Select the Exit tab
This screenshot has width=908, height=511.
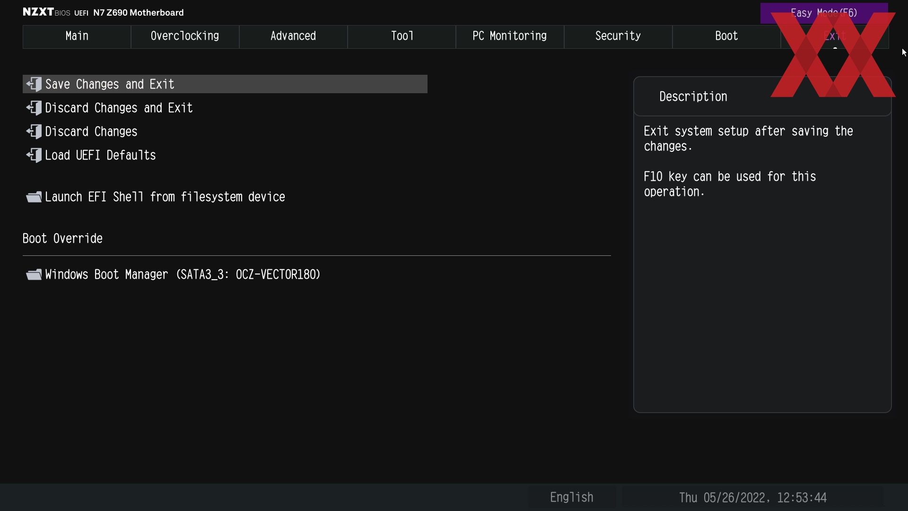tap(835, 36)
